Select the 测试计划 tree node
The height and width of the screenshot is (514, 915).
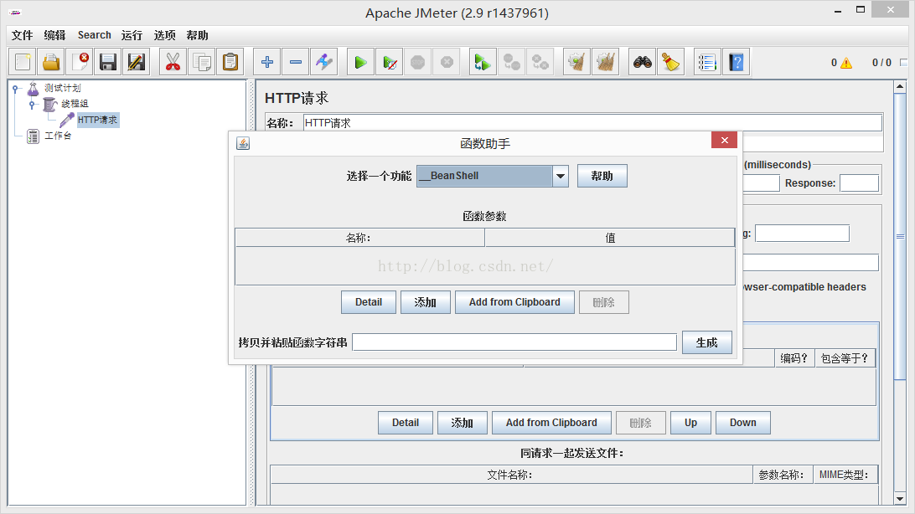pos(63,88)
